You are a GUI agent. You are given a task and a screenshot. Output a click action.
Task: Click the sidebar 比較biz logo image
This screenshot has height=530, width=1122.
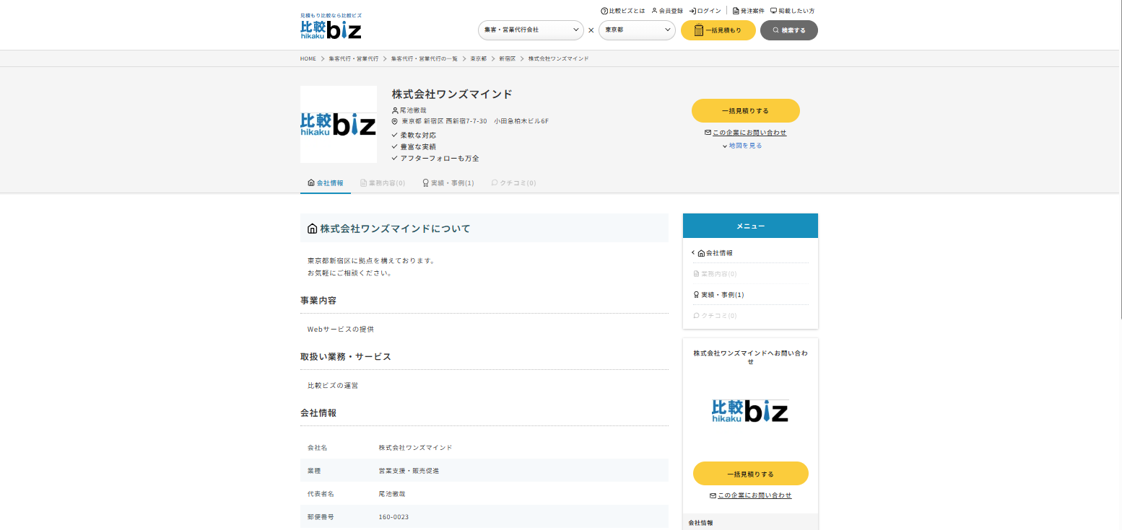click(750, 411)
